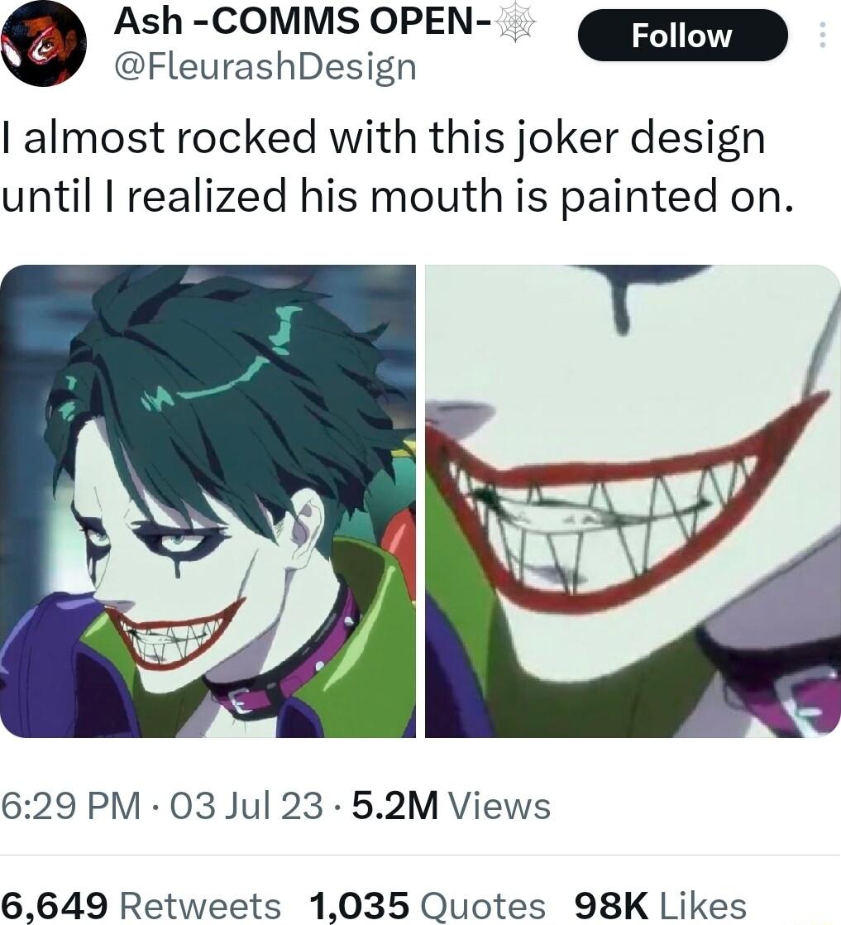Open the 5.2M Views analytics

click(x=396, y=801)
